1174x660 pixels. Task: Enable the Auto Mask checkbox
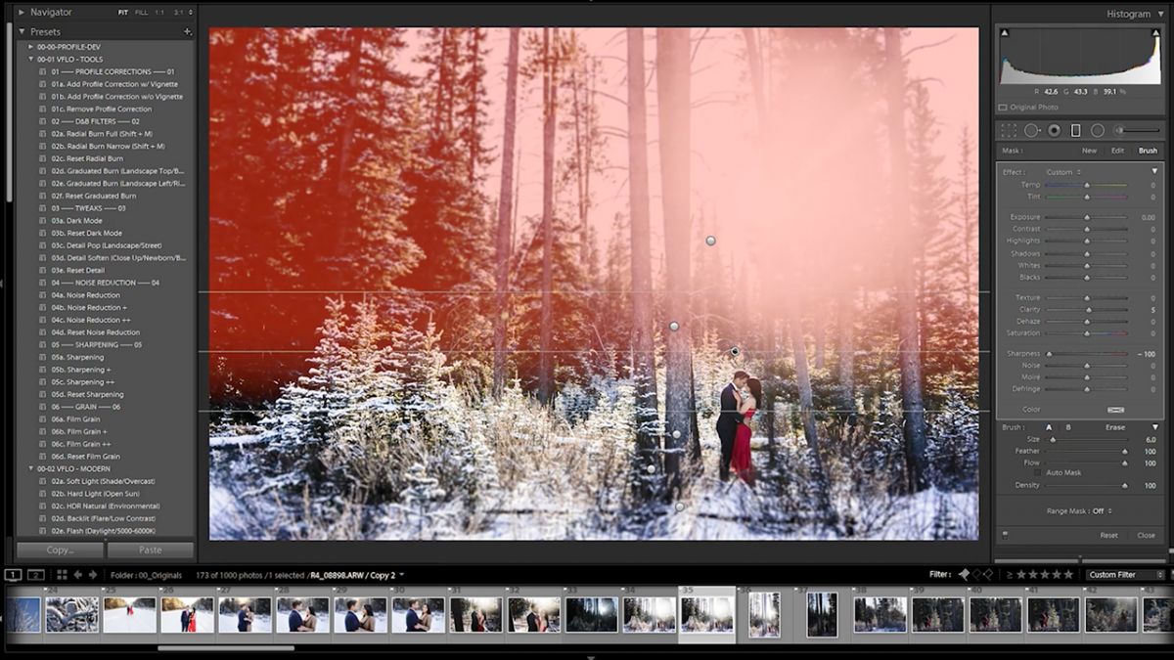[x=1037, y=473]
